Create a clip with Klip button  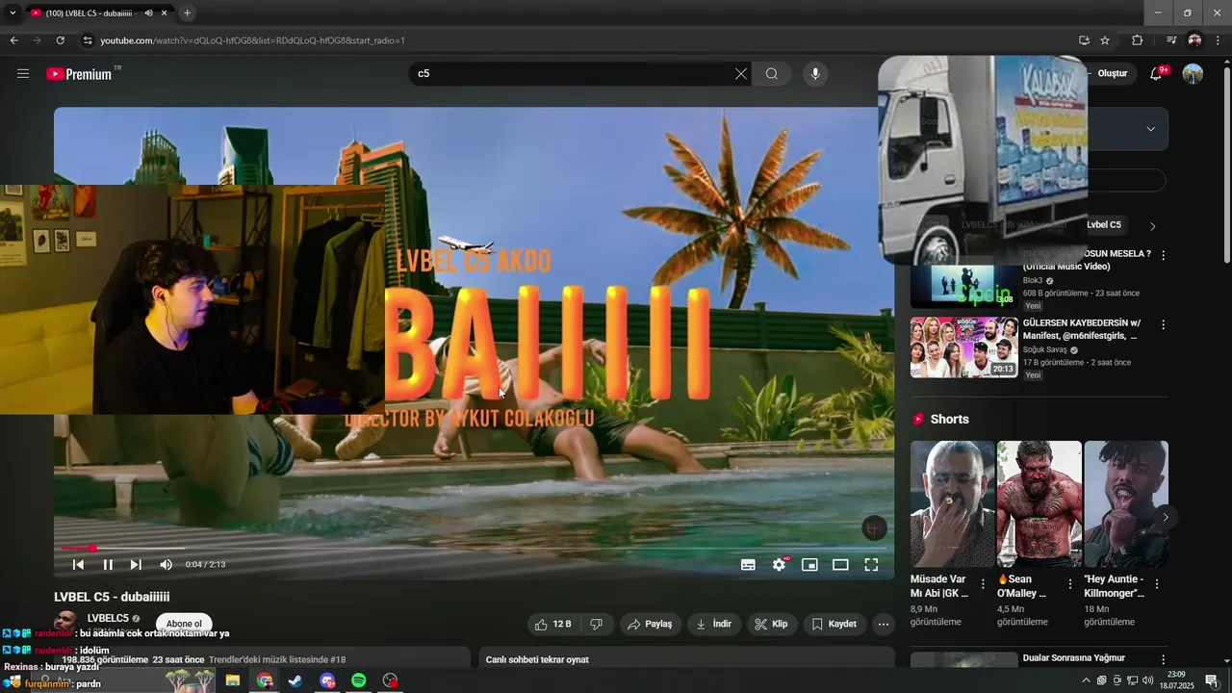click(x=771, y=624)
